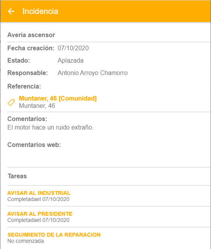Click the motor noise comment text
Image resolution: width=211 pixels, height=249 pixels.
tap(50, 127)
